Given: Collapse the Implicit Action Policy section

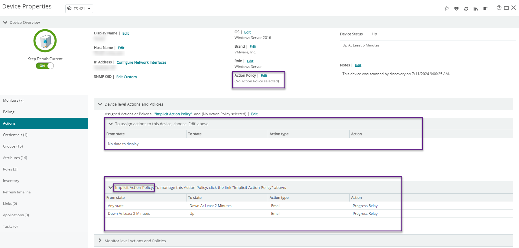Looking at the screenshot, I should (110, 187).
